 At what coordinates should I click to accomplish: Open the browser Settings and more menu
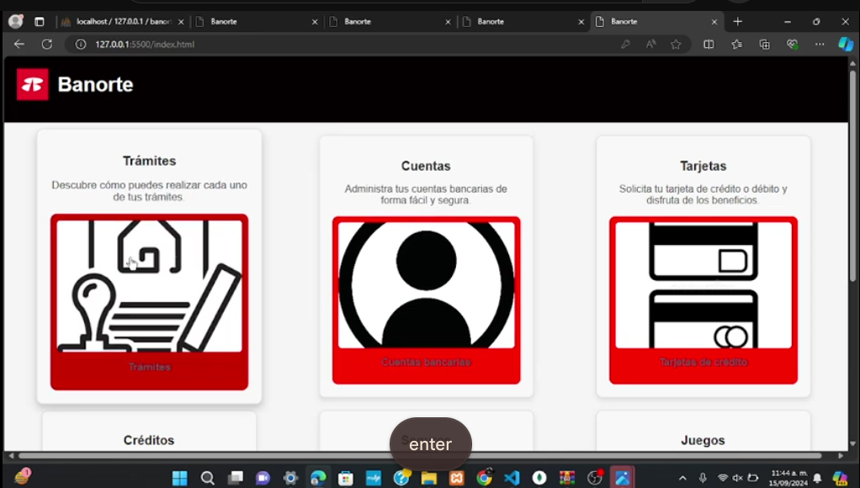pyautogui.click(x=820, y=45)
